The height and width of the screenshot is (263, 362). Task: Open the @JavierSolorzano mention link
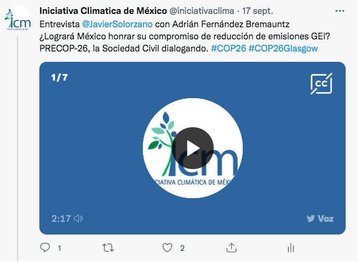(x=117, y=24)
